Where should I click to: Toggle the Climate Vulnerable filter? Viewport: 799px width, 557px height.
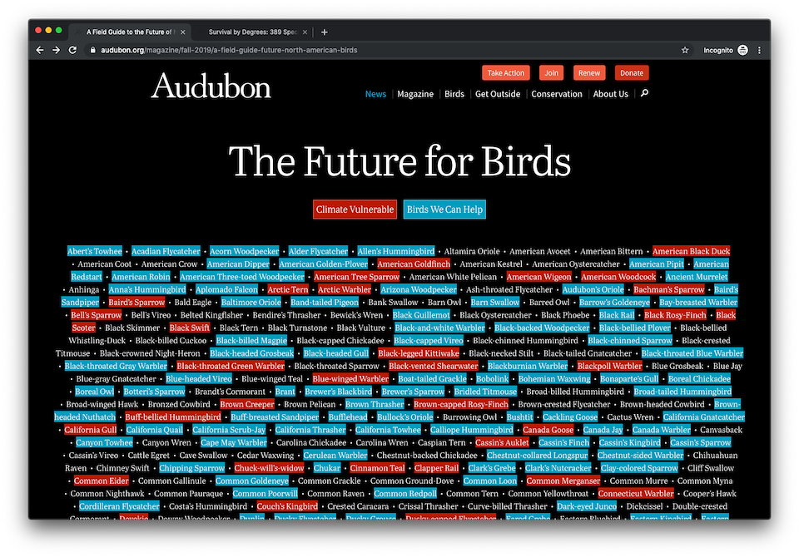[x=355, y=209]
